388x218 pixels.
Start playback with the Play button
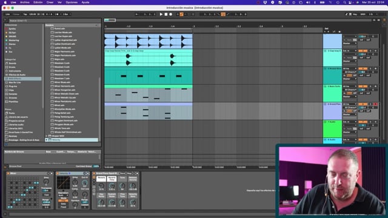pyautogui.click(x=161, y=15)
